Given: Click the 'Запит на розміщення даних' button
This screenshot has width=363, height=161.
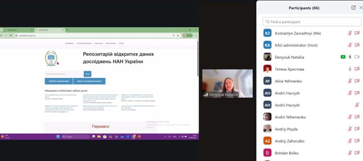Looking at the screenshot, I should [89, 81].
